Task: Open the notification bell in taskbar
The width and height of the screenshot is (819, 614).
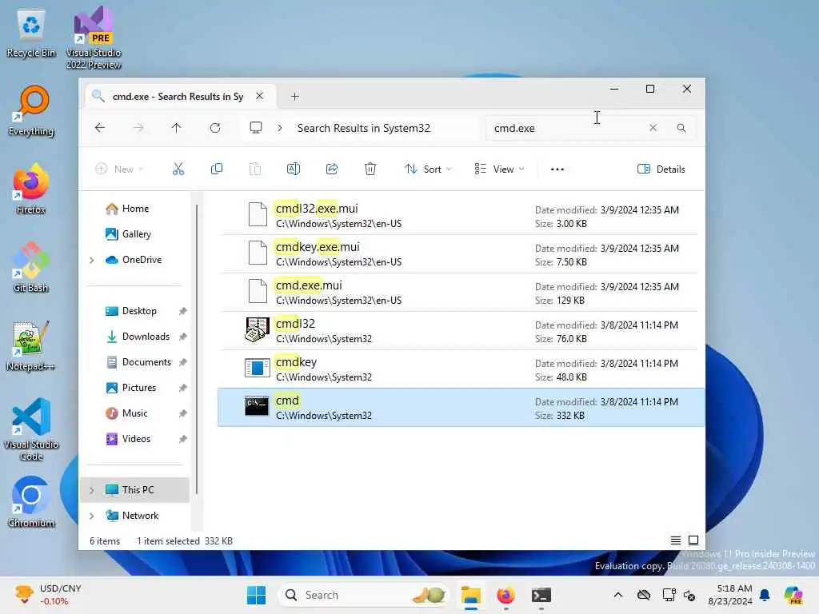Action: click(x=765, y=595)
